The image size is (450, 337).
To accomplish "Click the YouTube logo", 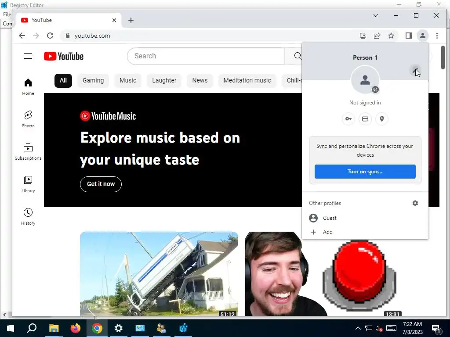I will tap(64, 56).
